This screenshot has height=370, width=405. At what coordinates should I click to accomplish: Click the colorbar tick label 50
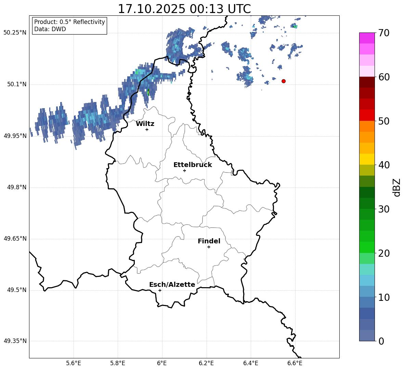point(384,121)
